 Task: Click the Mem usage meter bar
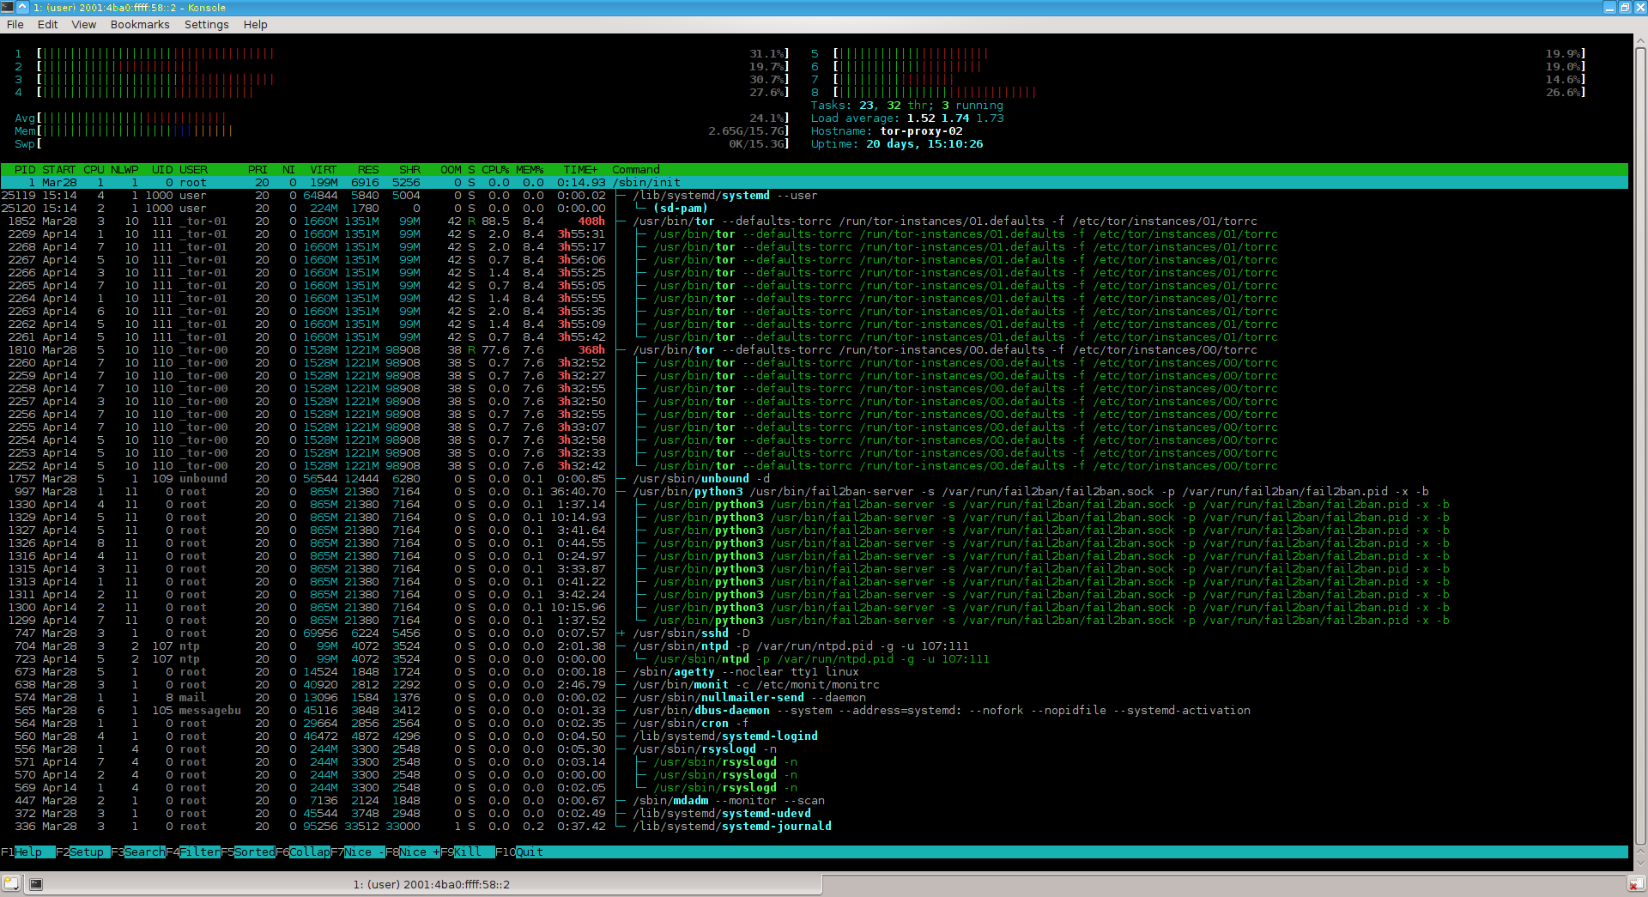click(x=402, y=130)
